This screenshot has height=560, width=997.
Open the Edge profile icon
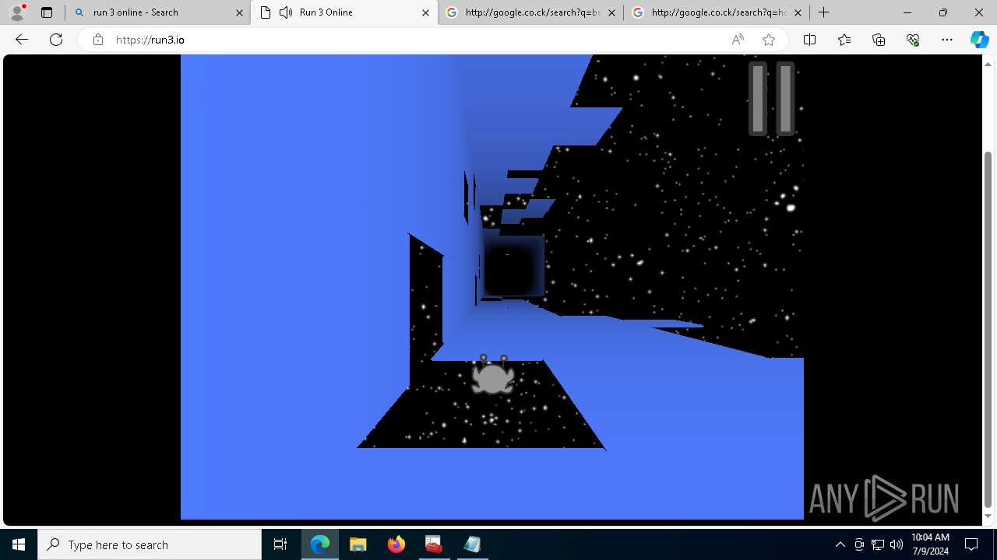point(17,12)
